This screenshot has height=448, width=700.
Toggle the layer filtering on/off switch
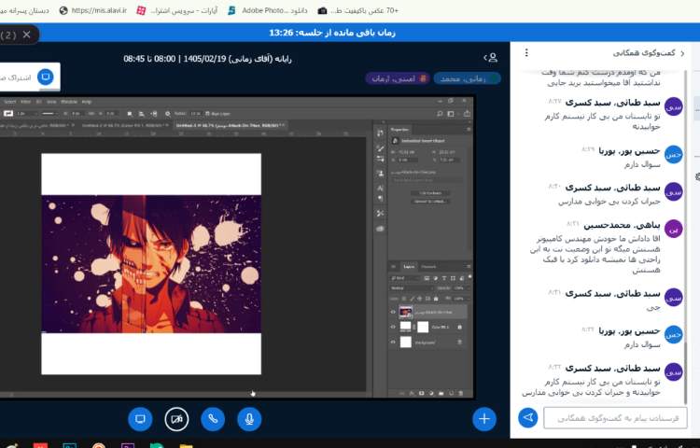pos(469,277)
